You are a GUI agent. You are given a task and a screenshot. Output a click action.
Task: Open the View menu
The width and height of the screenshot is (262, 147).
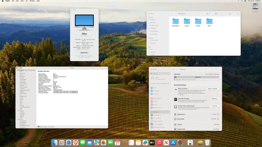(x=22, y=1)
